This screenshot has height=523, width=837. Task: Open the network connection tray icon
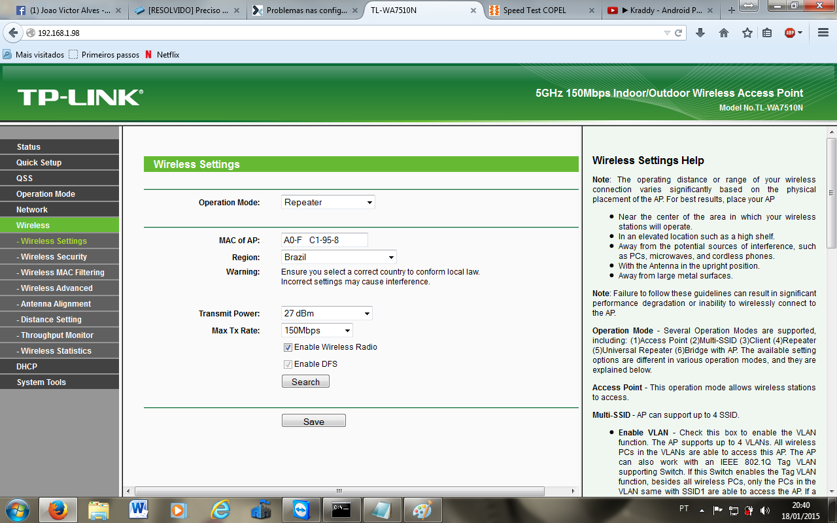click(x=733, y=510)
